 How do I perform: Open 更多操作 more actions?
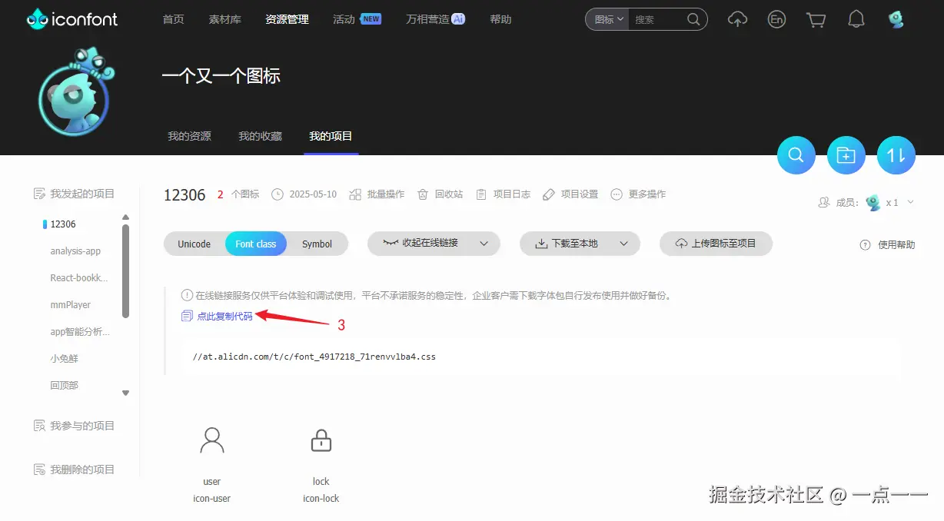[x=638, y=194]
